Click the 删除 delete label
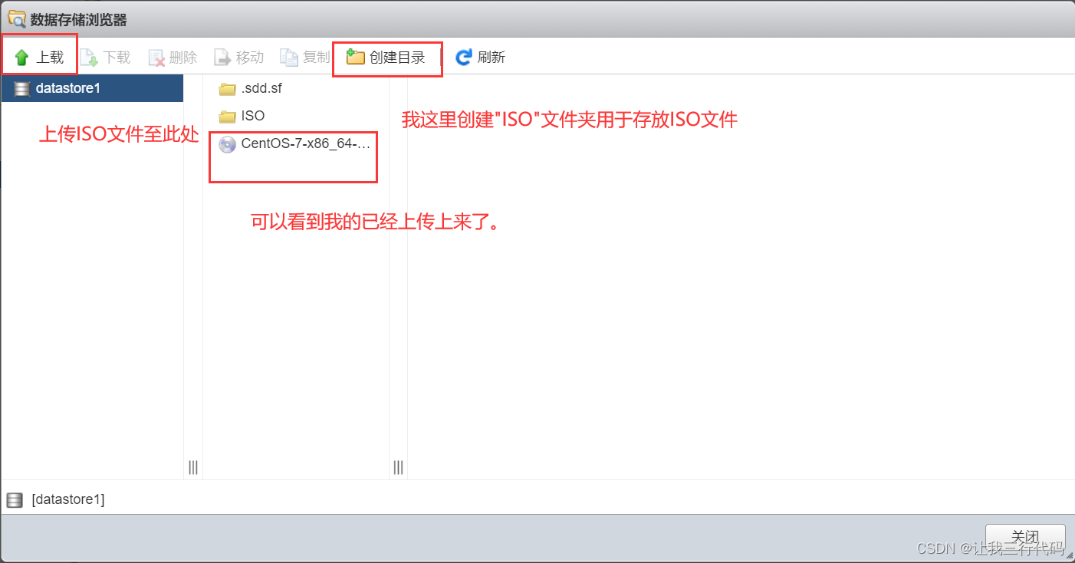Screen dimensions: 1075x563 (183, 58)
